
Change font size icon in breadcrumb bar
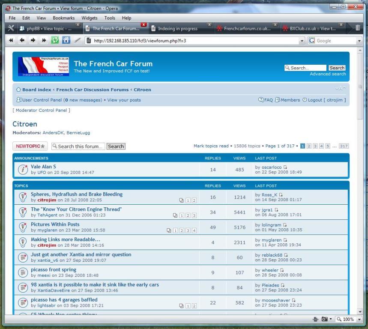coord(340,89)
